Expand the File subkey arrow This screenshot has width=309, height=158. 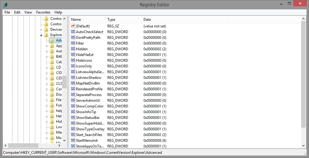point(47,100)
